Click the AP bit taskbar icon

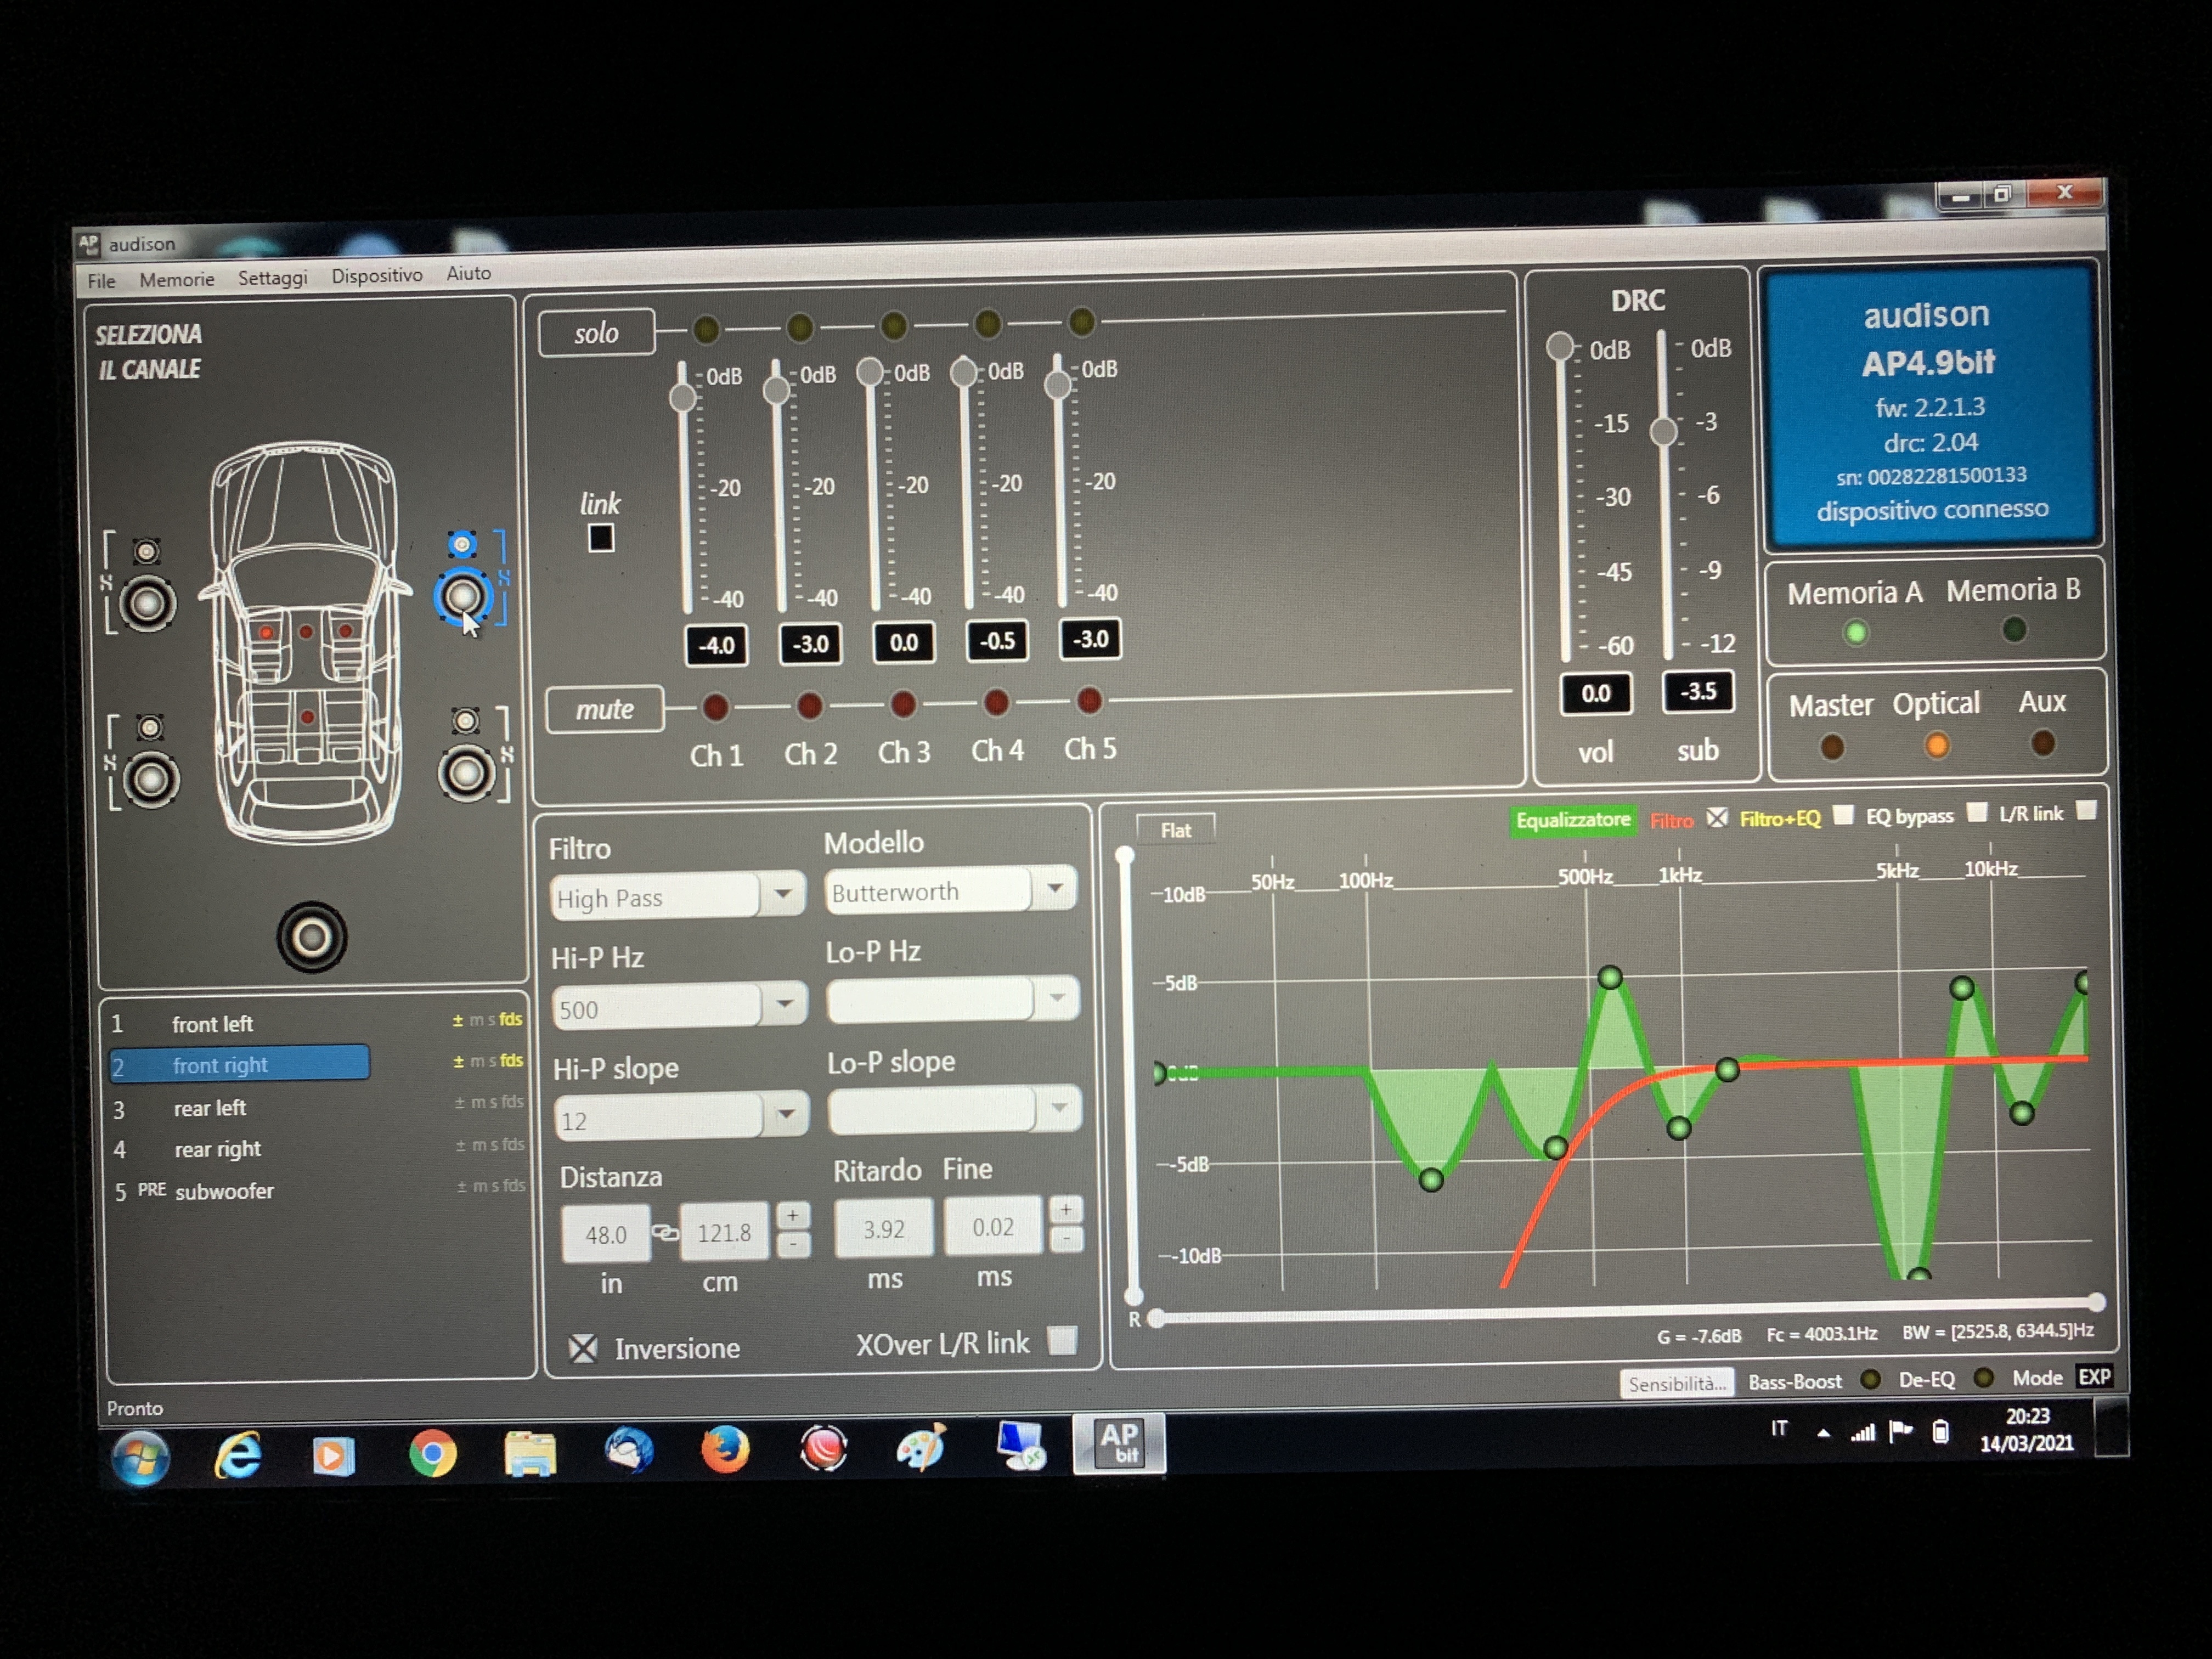(1119, 1443)
